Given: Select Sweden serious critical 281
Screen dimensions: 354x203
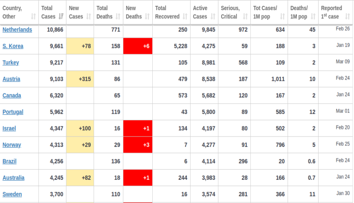Looking at the screenshot, I should 243,194.
